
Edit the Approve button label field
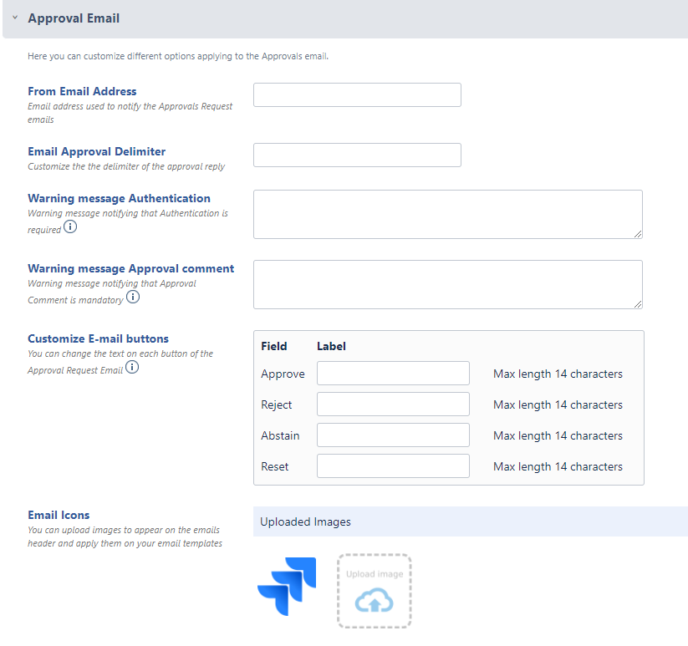coord(393,374)
